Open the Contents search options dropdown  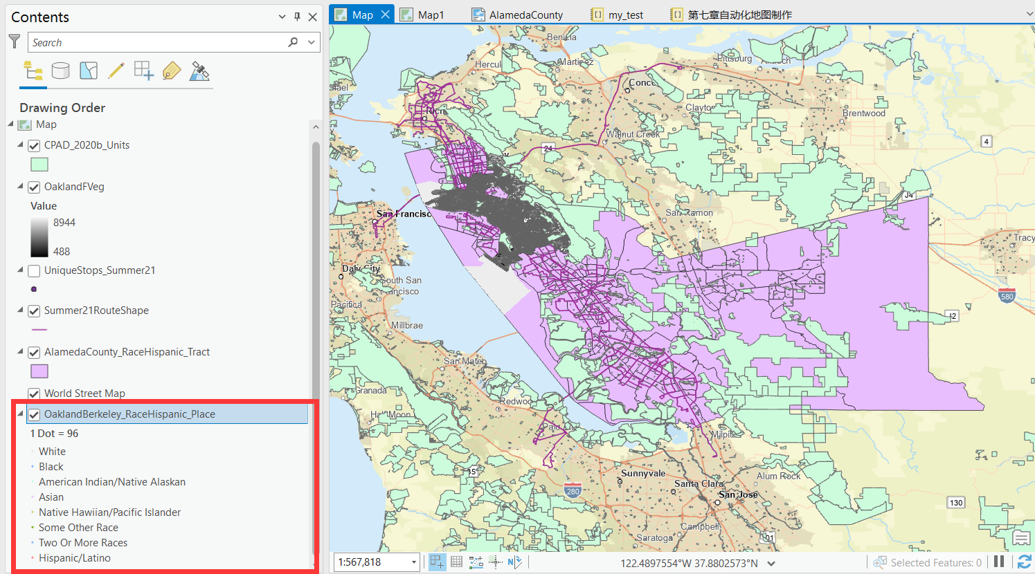312,42
